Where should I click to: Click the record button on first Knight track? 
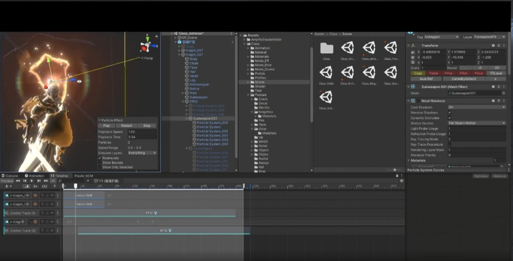[35, 195]
